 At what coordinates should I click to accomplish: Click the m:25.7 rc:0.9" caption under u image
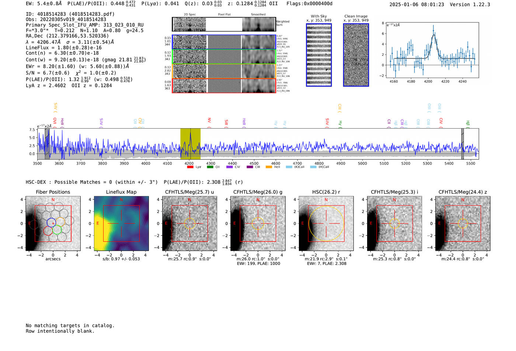[189, 259]
